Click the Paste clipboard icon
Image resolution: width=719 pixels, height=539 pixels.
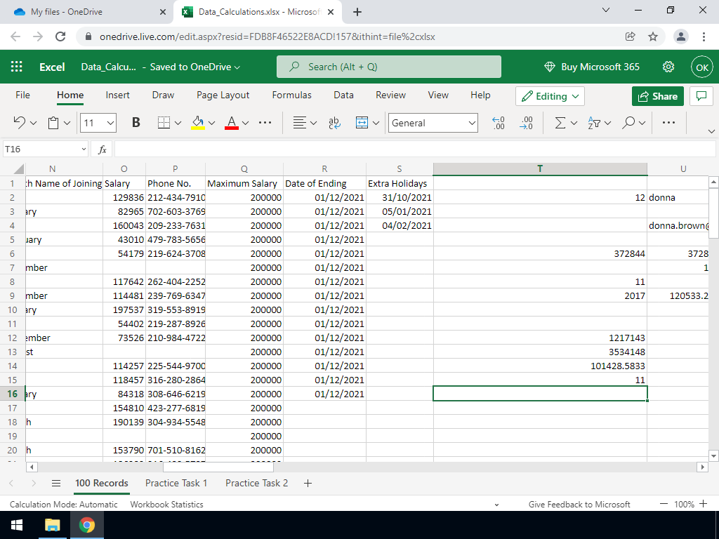[x=54, y=123]
